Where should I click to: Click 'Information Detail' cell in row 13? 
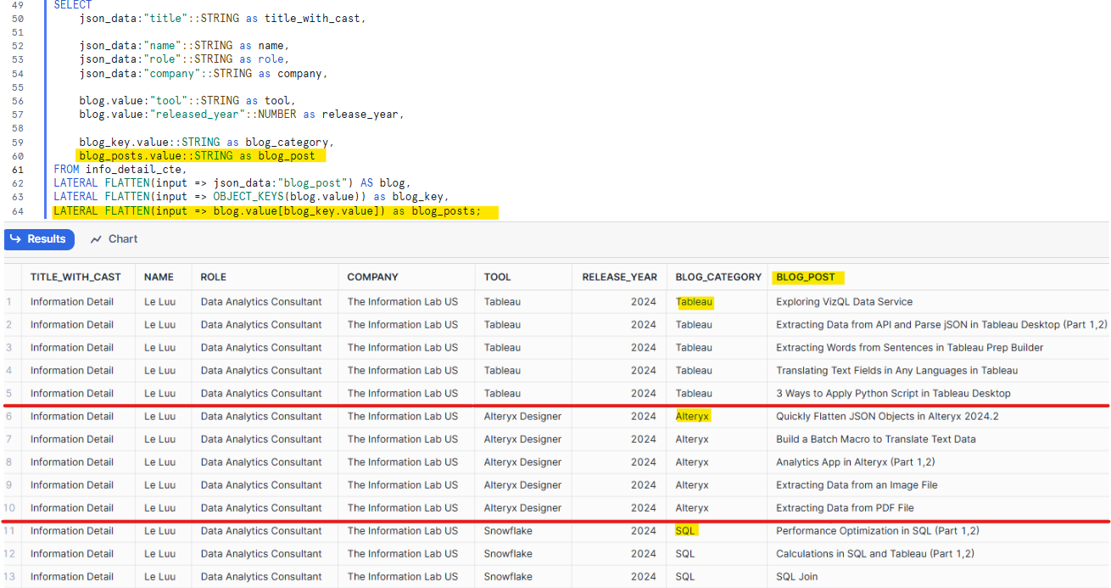[72, 577]
